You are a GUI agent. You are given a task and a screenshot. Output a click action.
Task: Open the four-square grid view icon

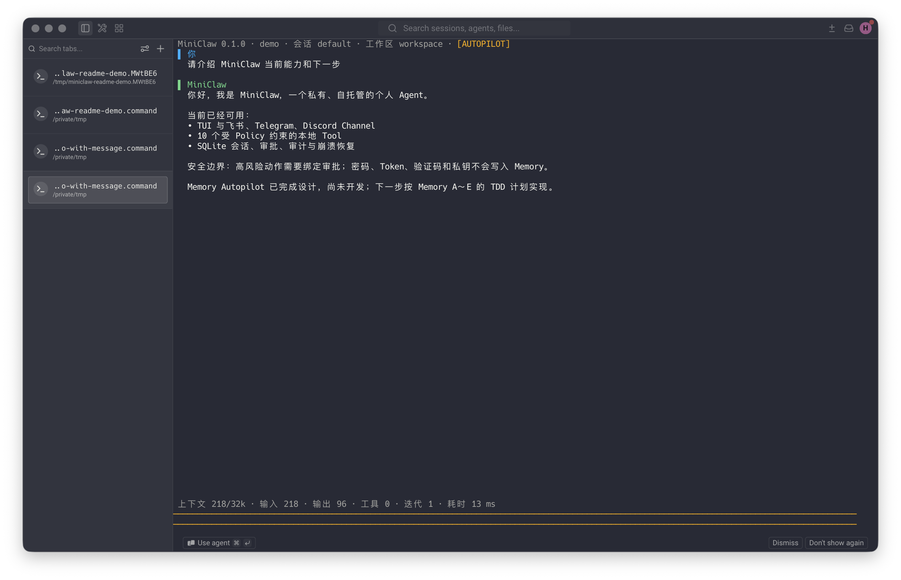coord(119,28)
